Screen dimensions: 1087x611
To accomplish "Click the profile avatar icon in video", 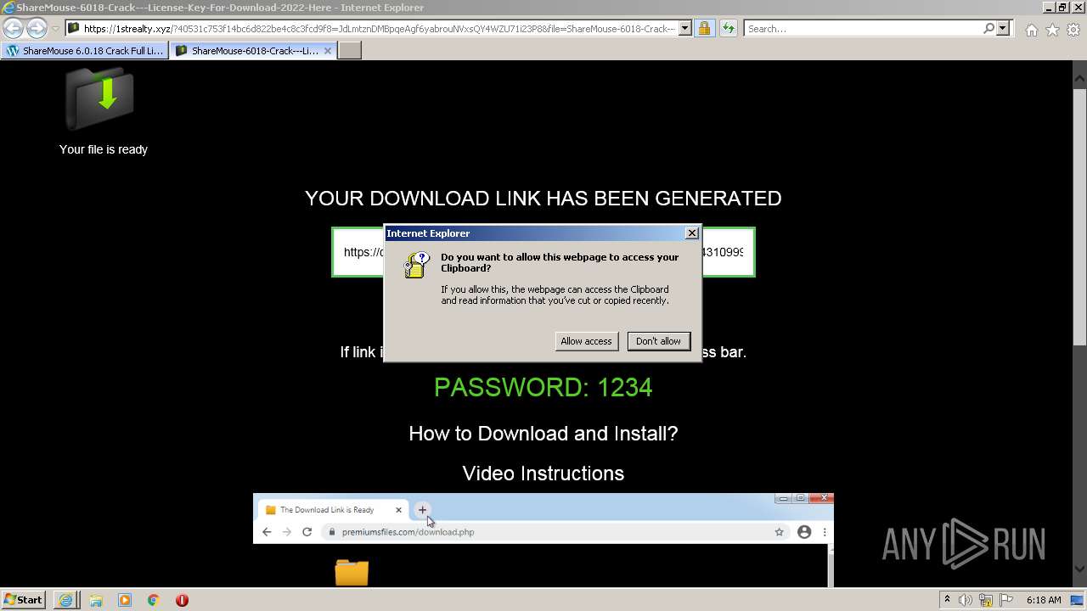I will coord(804,532).
